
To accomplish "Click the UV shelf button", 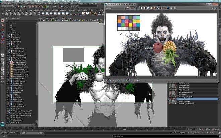I will pyautogui.click(x=23, y=13).
